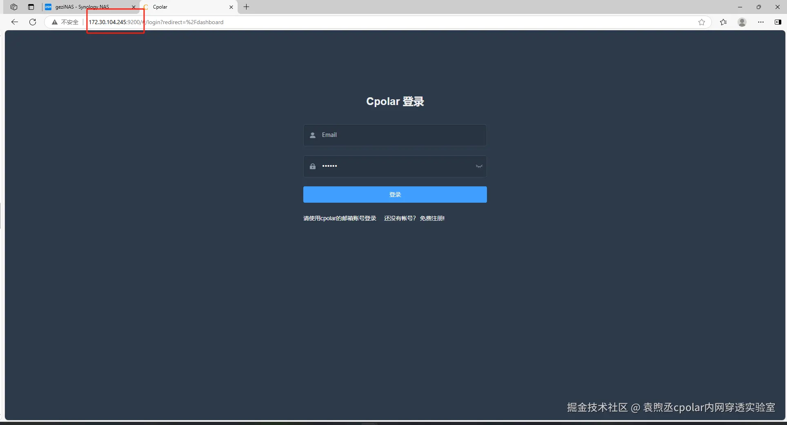Screen dimensions: 787x425
Task: Open the favorites list icon
Action: pos(723,22)
